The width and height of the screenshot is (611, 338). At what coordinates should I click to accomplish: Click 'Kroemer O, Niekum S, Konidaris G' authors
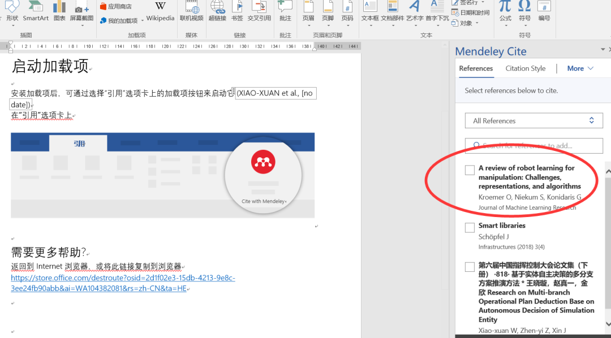(x=530, y=197)
